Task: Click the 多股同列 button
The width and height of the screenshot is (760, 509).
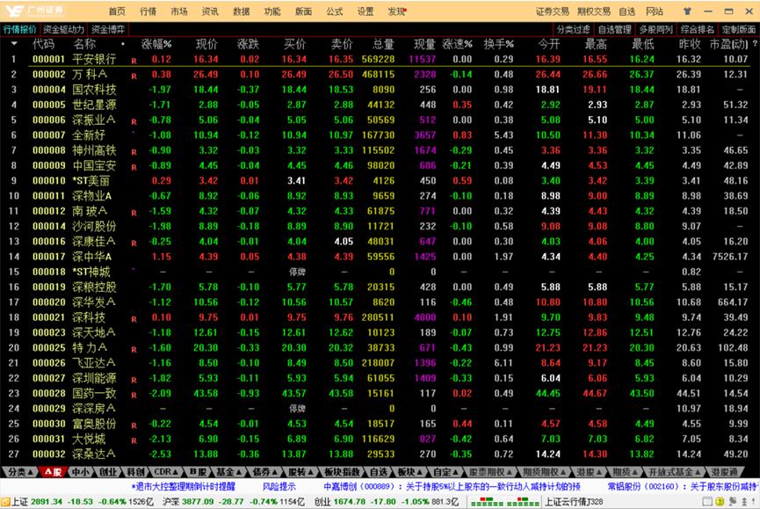Action: tap(655, 30)
